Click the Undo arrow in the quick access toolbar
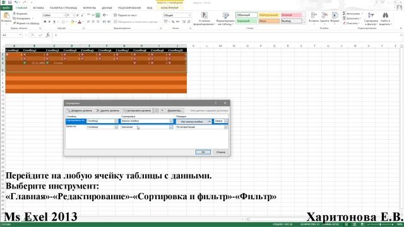Screen dimensions: 404x227 click(16, 3)
